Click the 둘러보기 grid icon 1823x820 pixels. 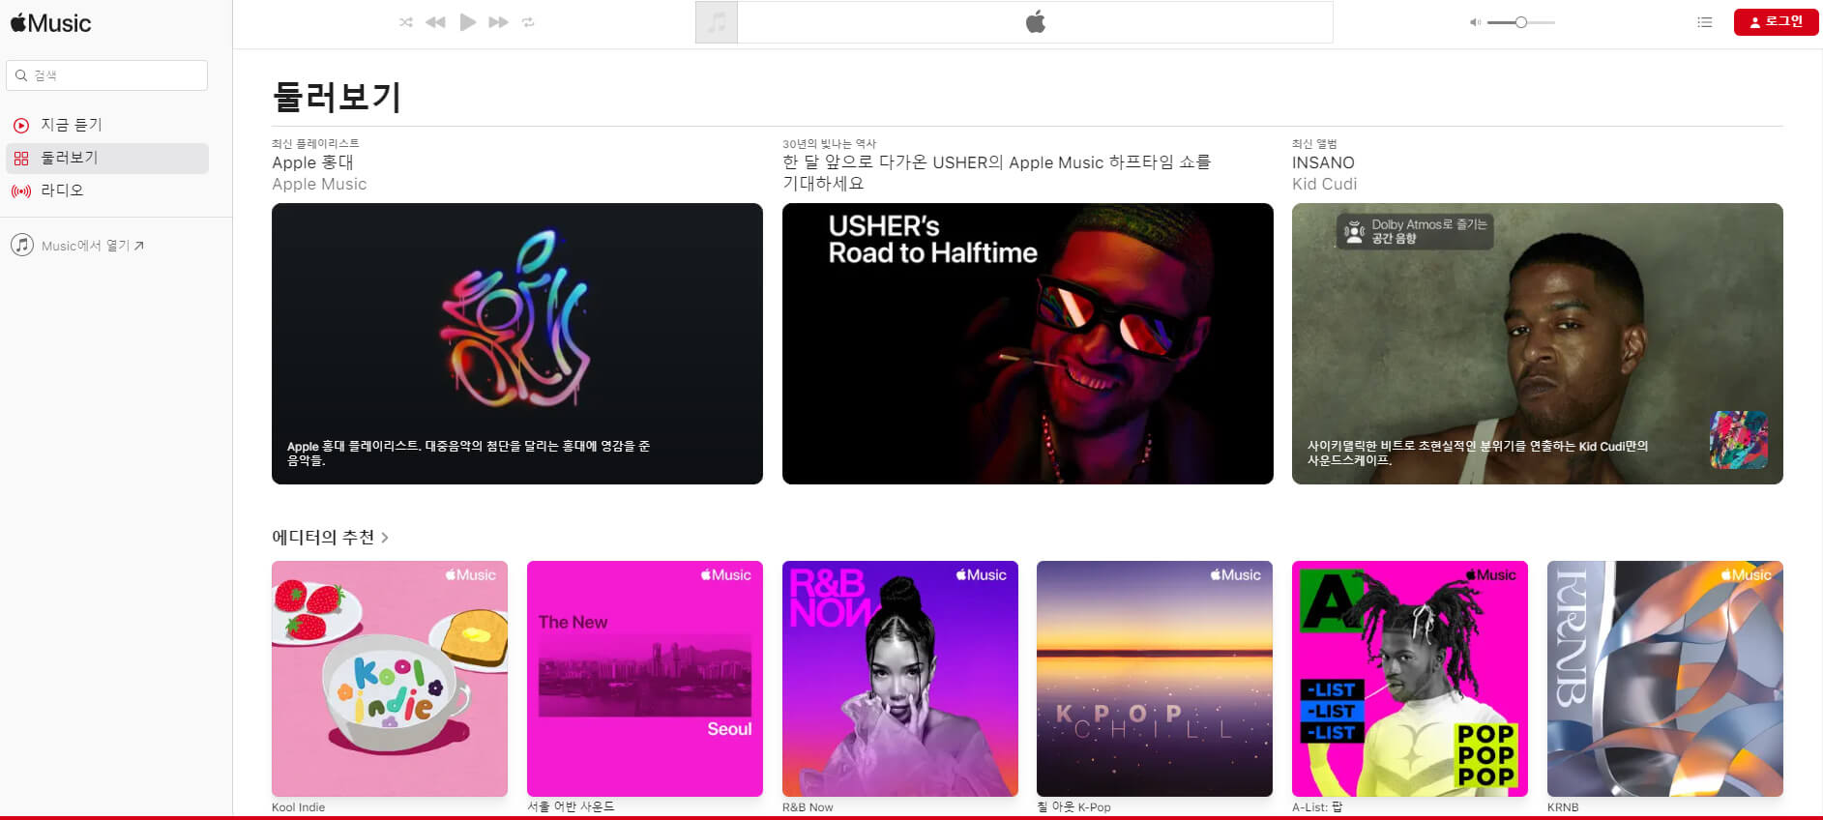[x=21, y=159]
